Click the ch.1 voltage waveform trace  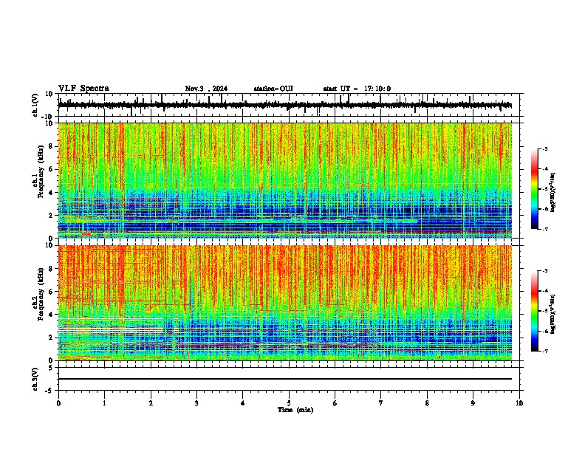285,105
